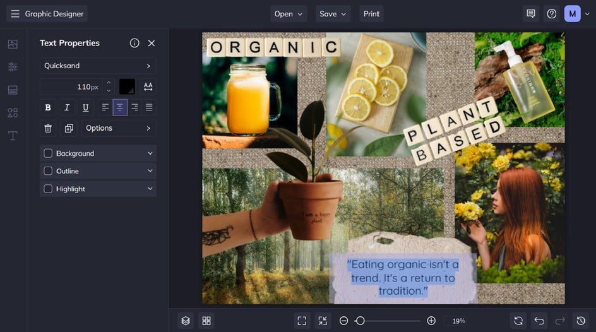The height and width of the screenshot is (332, 596).
Task: Expand the Background section chevron
Action: tap(150, 153)
